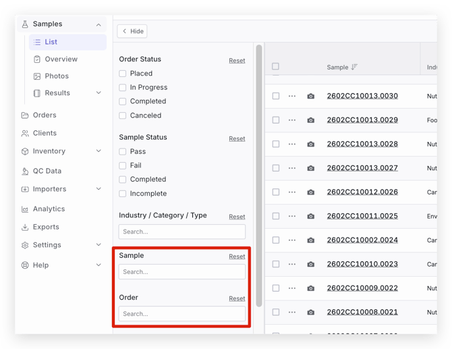
Task: Enable the In Progress order status checkbox
Action: click(123, 88)
